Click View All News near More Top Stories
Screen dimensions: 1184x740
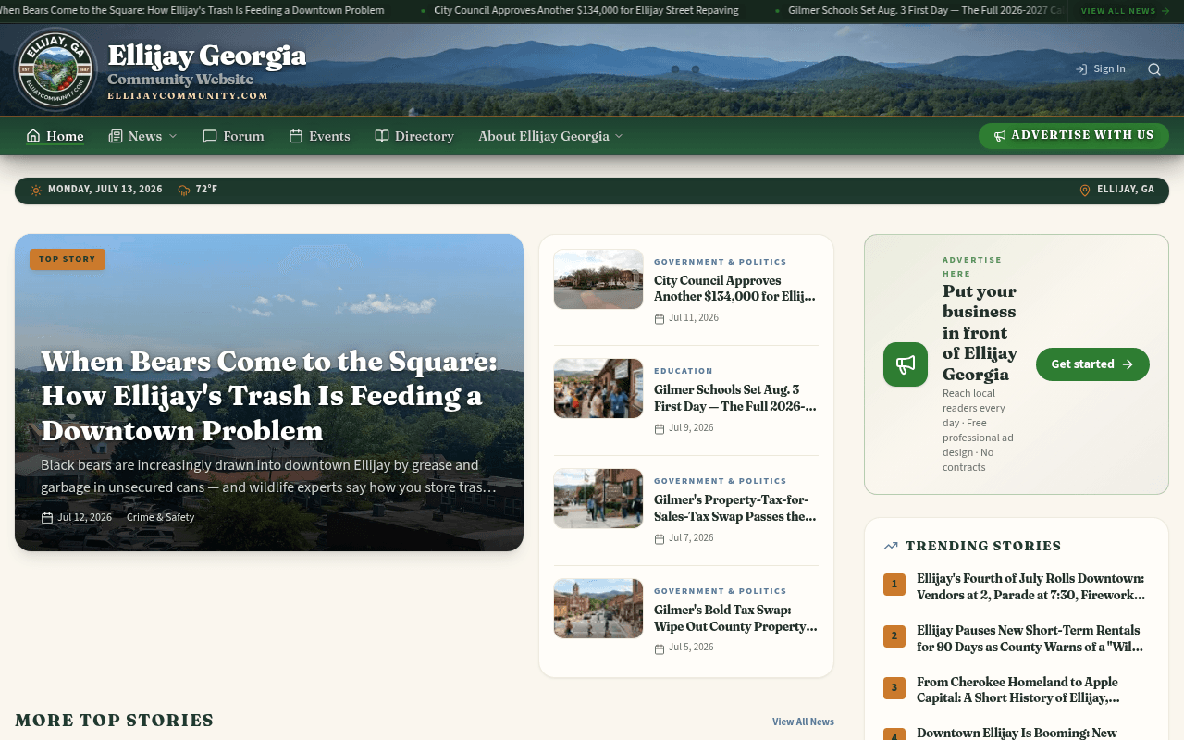coord(803,721)
